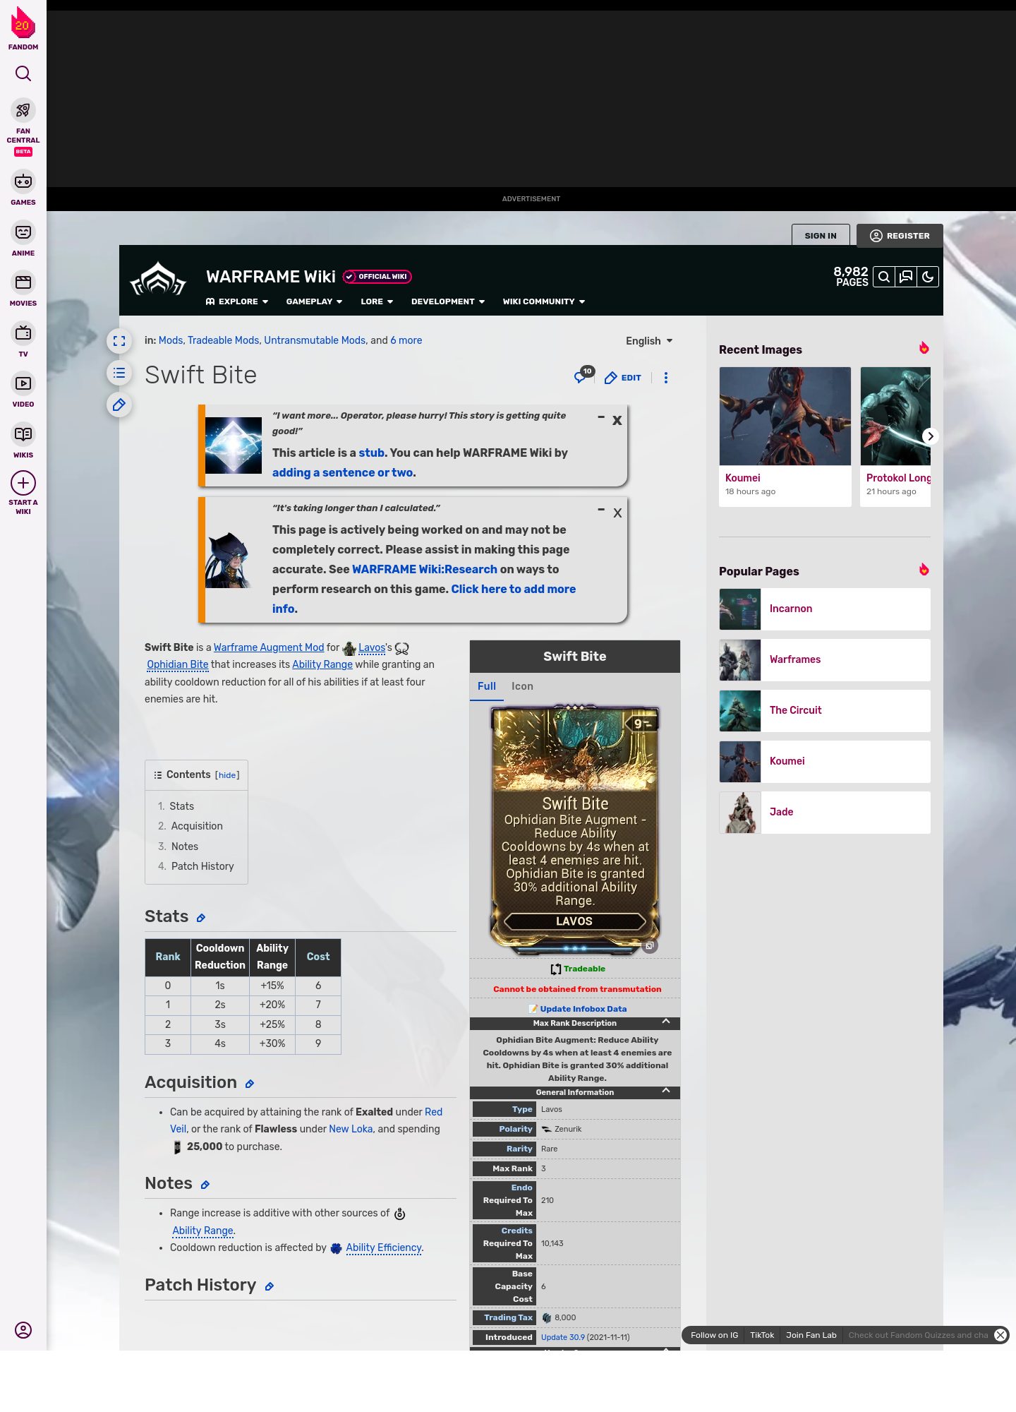Image resolution: width=1016 pixels, height=1412 pixels.
Task: Click Update Infobox Data link
Action: click(x=583, y=1009)
